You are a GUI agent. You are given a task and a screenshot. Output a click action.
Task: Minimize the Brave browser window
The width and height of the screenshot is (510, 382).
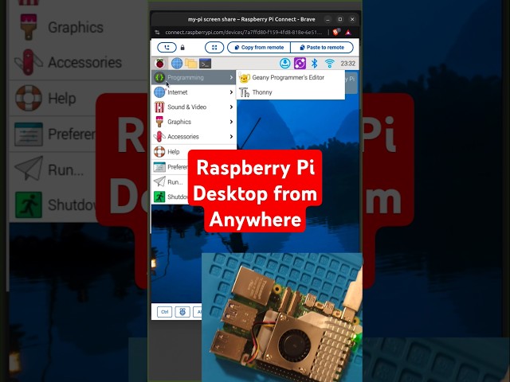pos(328,19)
